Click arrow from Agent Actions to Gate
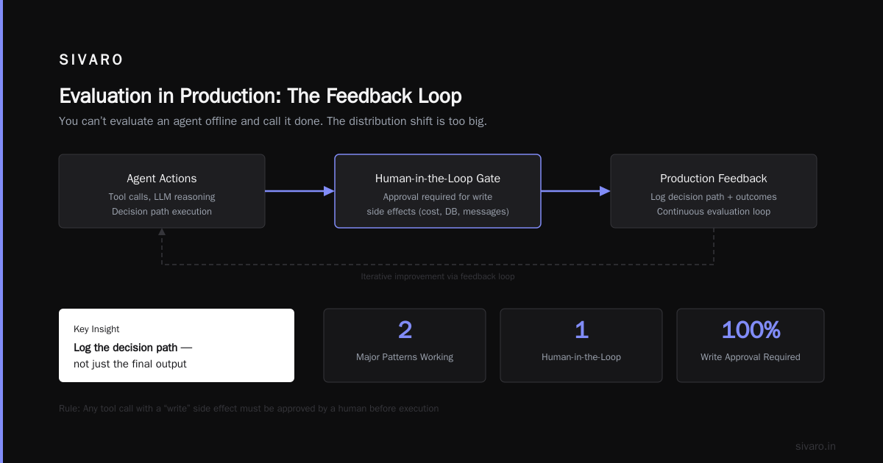Screen dimensions: 883x463 (x=299, y=191)
